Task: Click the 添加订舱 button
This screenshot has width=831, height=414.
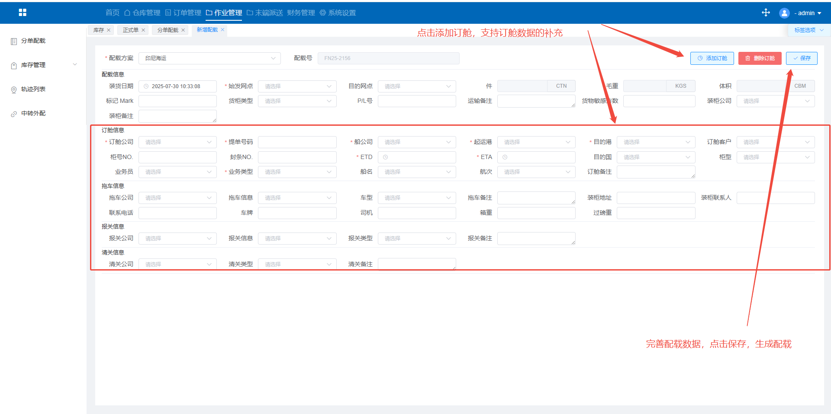Action: [x=712, y=58]
